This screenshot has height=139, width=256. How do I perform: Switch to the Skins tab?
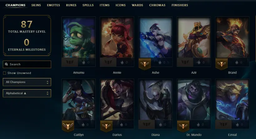pyautogui.click(x=36, y=5)
